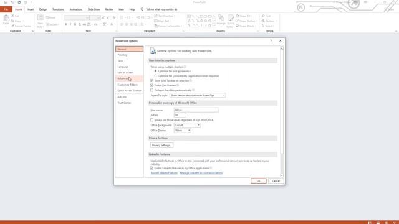Select Proofing in options sidebar
Screen dimensions: 399x224
click(x=129, y=55)
